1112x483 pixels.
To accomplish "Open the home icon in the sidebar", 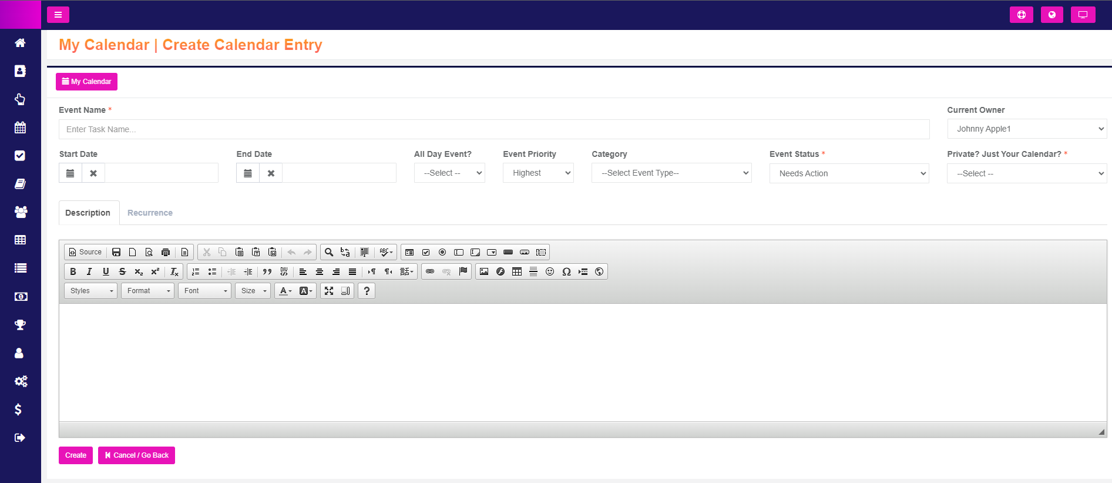I will point(20,43).
